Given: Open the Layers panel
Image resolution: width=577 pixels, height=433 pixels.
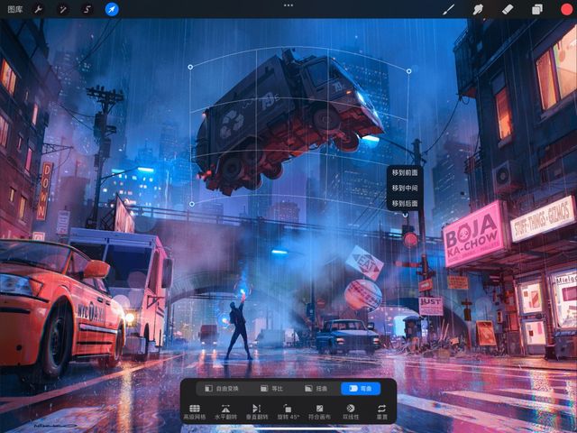Looking at the screenshot, I should (x=537, y=9).
